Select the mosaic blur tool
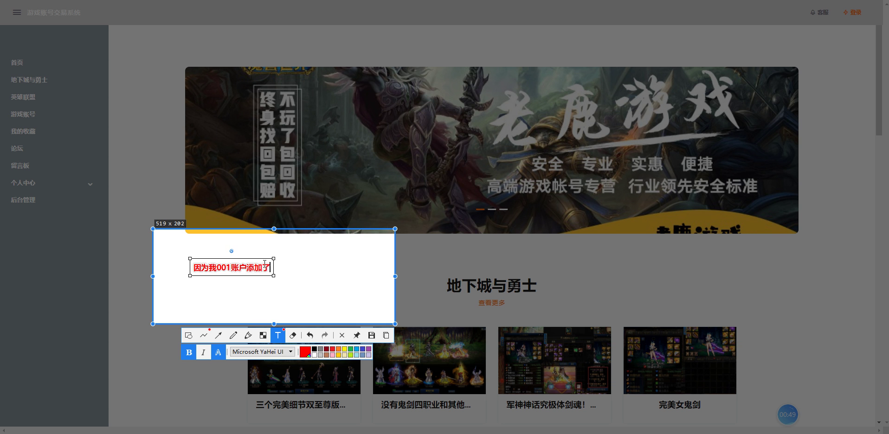Screen dimensions: 889x434 [263, 335]
